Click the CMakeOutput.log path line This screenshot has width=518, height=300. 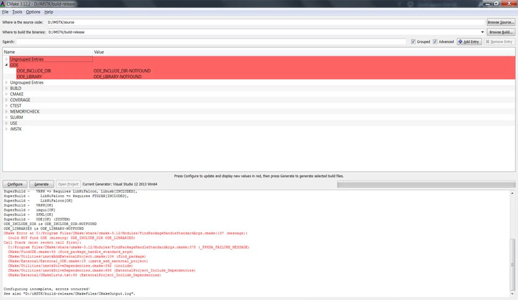[69, 294]
